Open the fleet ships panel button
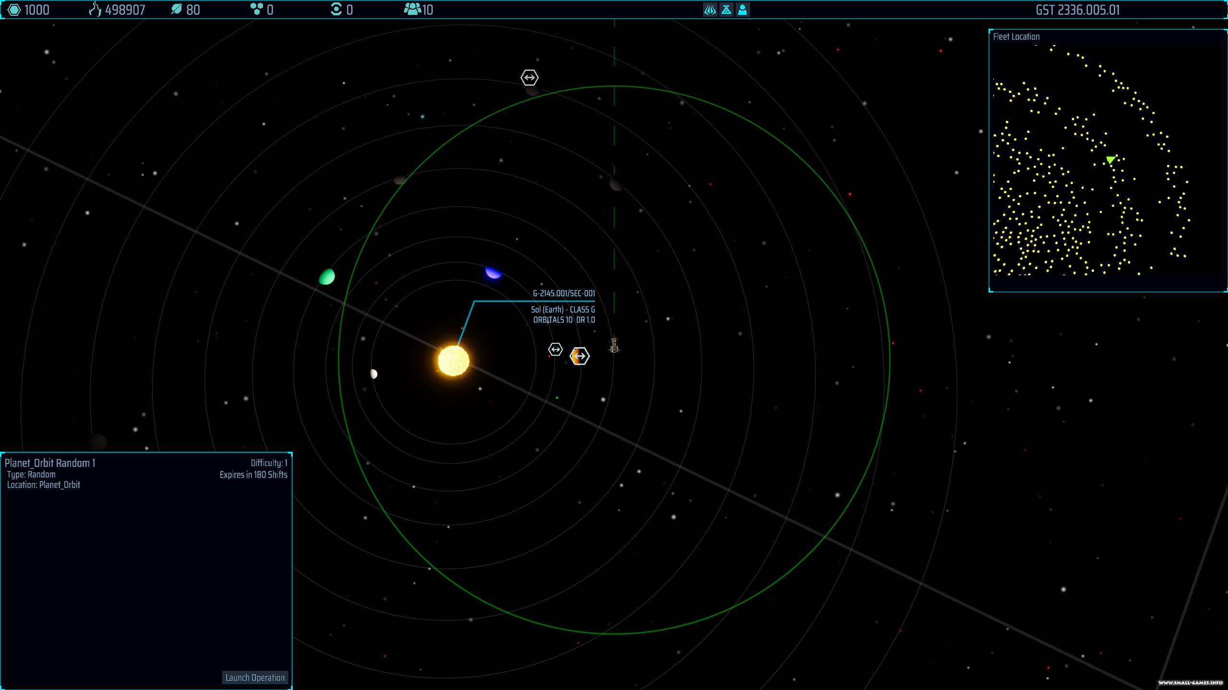This screenshot has width=1228, height=690. point(710,10)
